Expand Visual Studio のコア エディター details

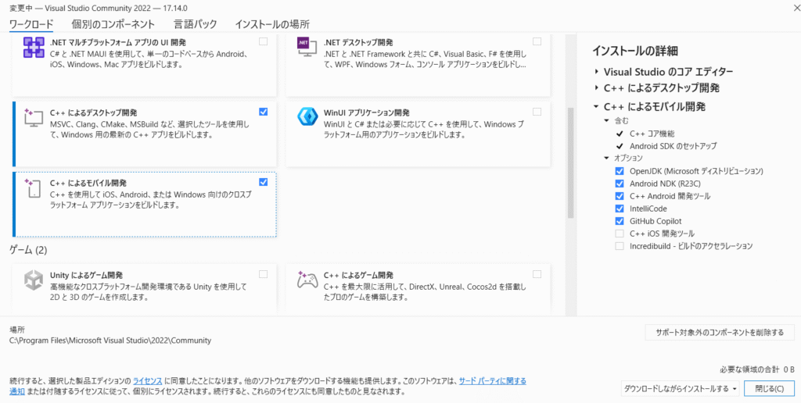click(596, 71)
